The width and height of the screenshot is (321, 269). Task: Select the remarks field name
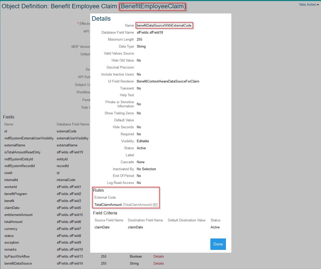(10, 249)
